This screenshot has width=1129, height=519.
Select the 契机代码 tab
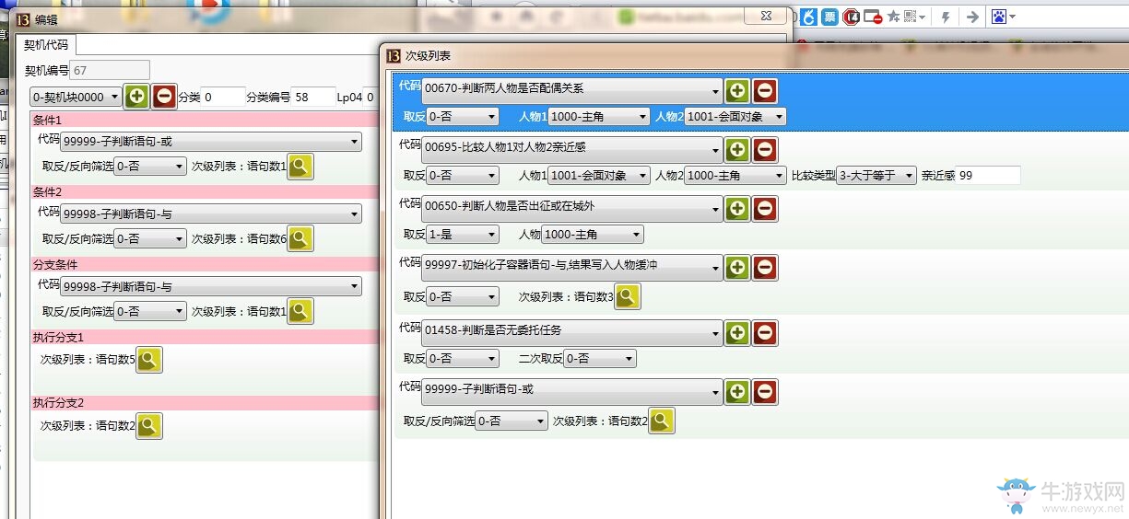(46, 44)
